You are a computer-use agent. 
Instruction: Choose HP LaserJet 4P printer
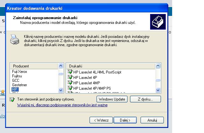click(85, 78)
